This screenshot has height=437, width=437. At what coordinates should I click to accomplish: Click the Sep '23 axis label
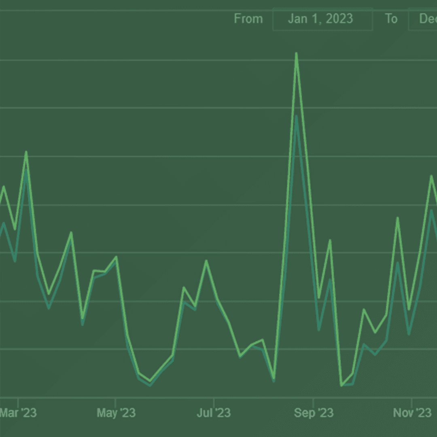click(x=314, y=413)
